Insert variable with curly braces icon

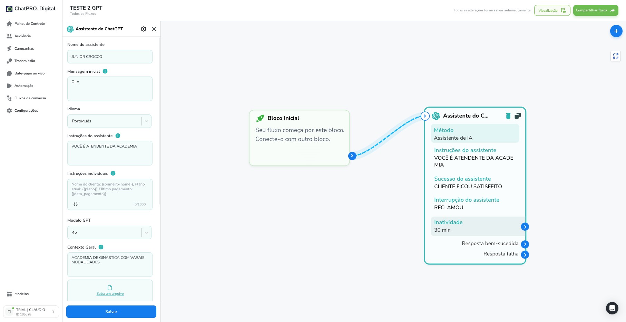pyautogui.click(x=76, y=204)
